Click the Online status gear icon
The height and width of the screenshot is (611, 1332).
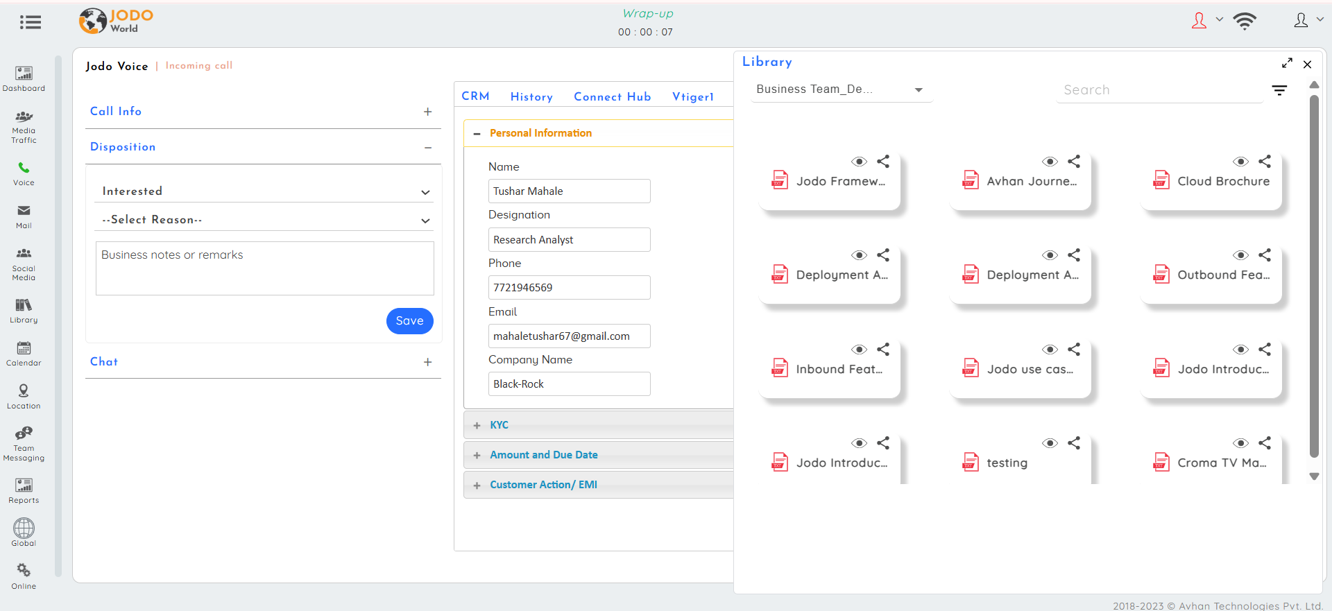pos(24,570)
